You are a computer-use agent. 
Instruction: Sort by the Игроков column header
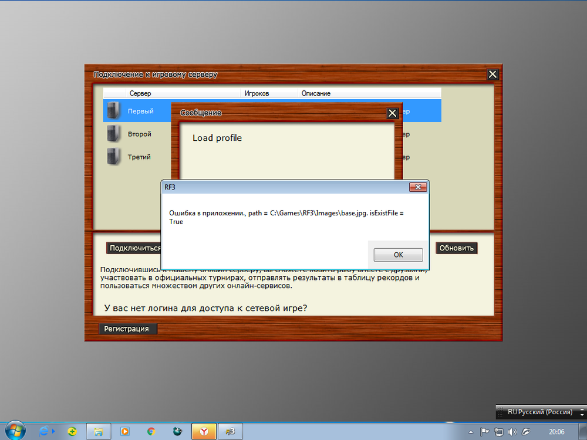[257, 93]
